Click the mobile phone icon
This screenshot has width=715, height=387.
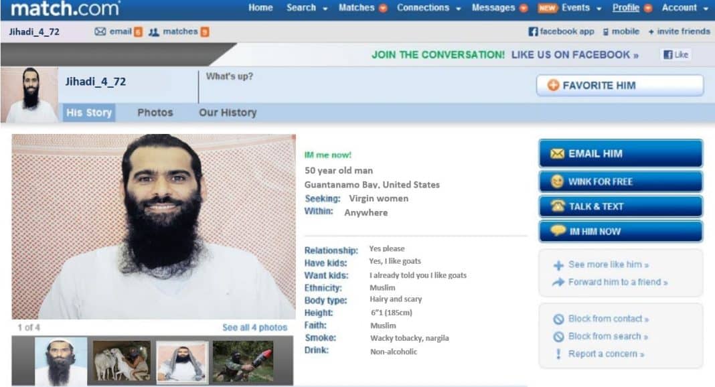click(606, 32)
